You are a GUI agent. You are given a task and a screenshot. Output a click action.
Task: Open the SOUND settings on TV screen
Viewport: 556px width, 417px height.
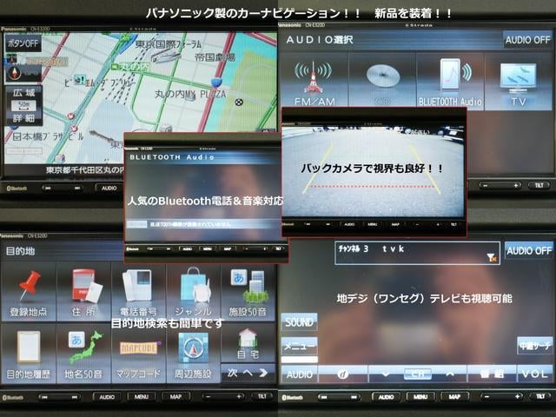coord(298,321)
